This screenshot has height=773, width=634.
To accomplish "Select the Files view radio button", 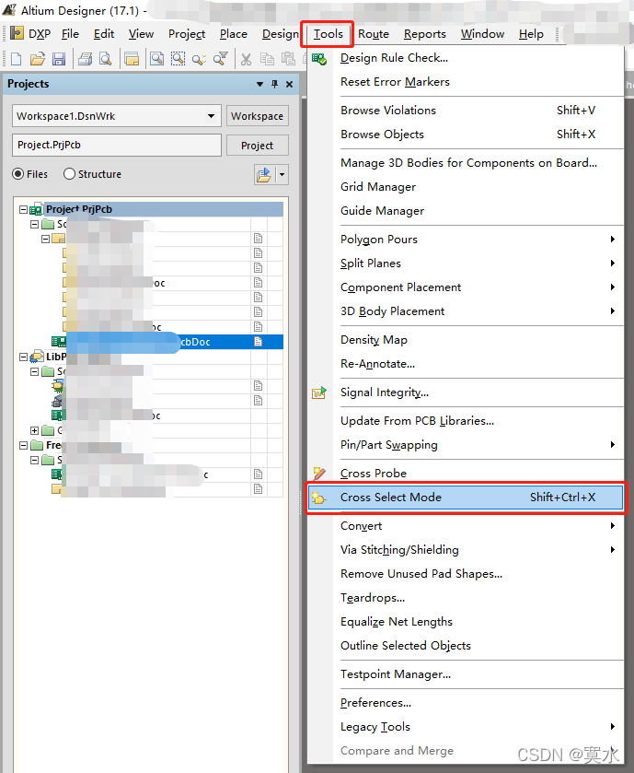I will pos(18,174).
